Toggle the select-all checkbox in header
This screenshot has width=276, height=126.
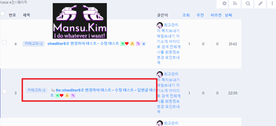pos(2,13)
